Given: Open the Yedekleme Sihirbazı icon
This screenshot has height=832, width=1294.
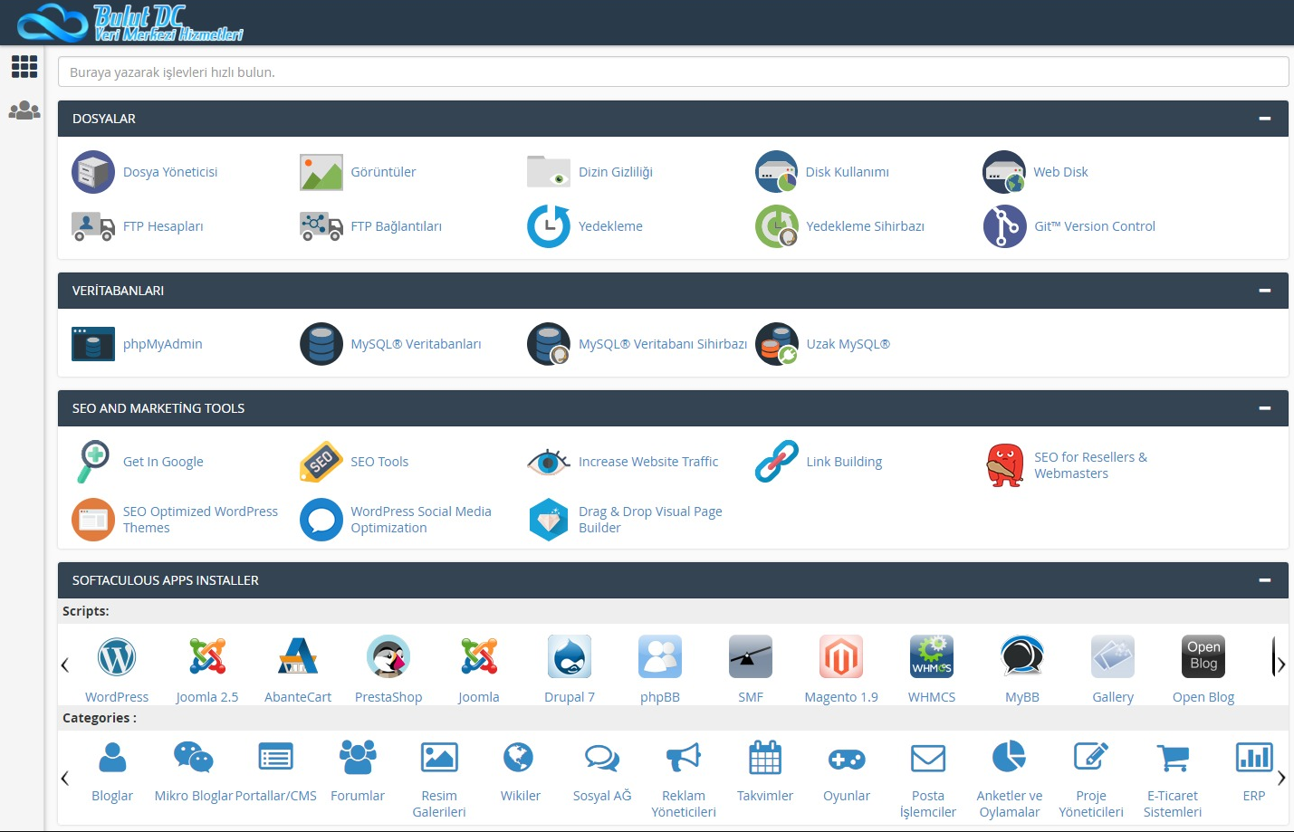Looking at the screenshot, I should (x=777, y=226).
